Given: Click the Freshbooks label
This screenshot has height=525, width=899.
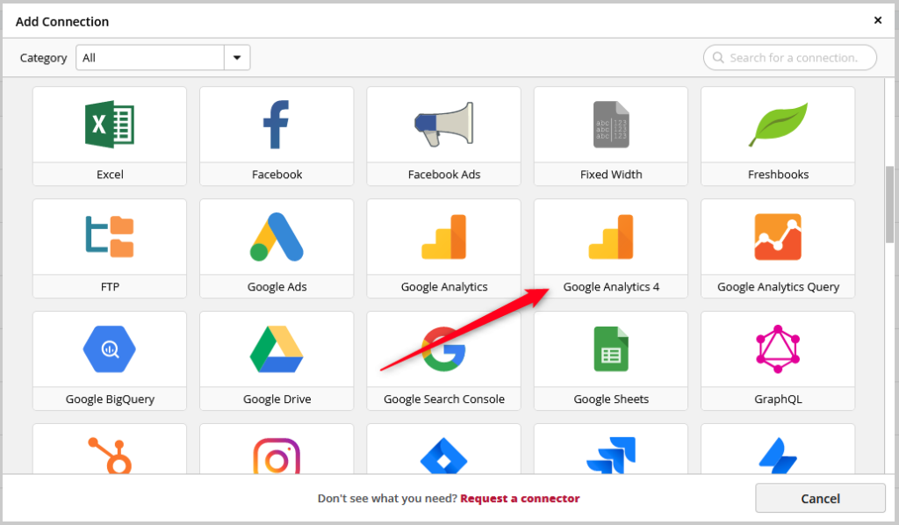Looking at the screenshot, I should (x=778, y=174).
